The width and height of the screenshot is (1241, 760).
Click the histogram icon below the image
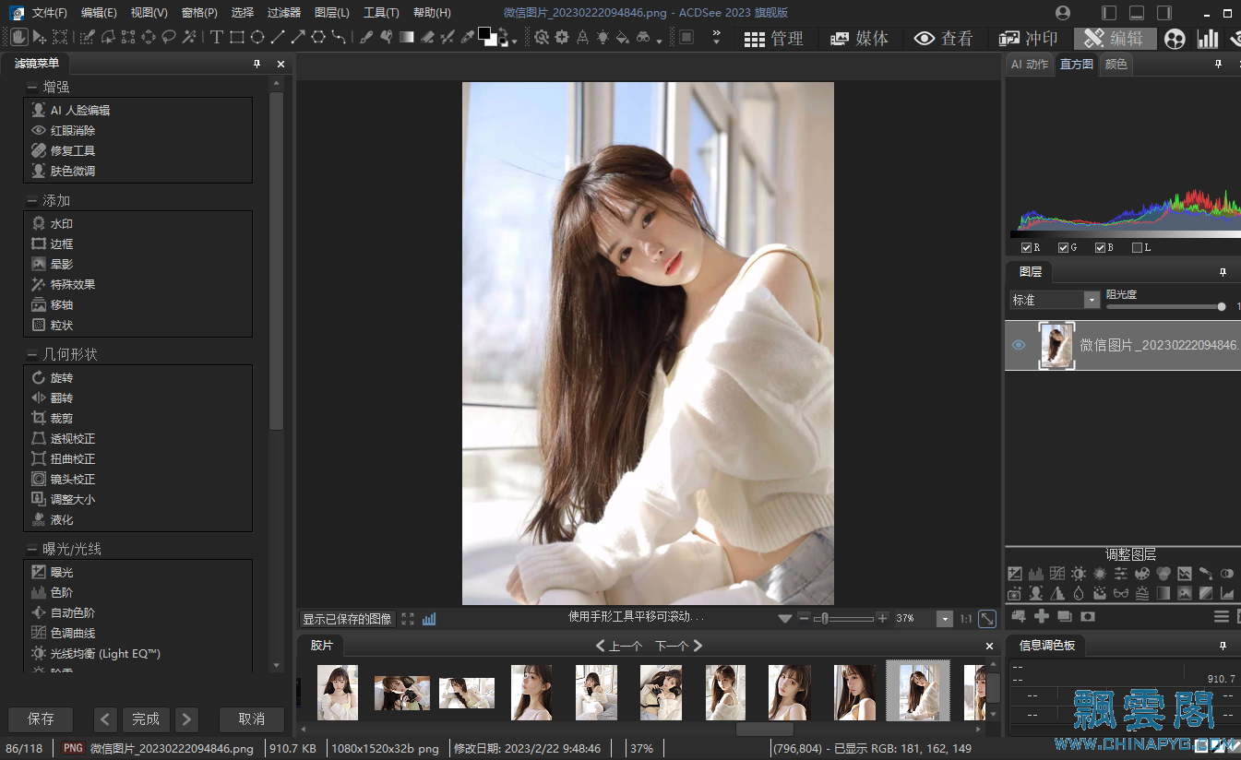(429, 619)
